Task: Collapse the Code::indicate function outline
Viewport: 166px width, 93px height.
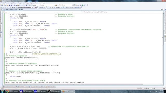Action: point(5,73)
